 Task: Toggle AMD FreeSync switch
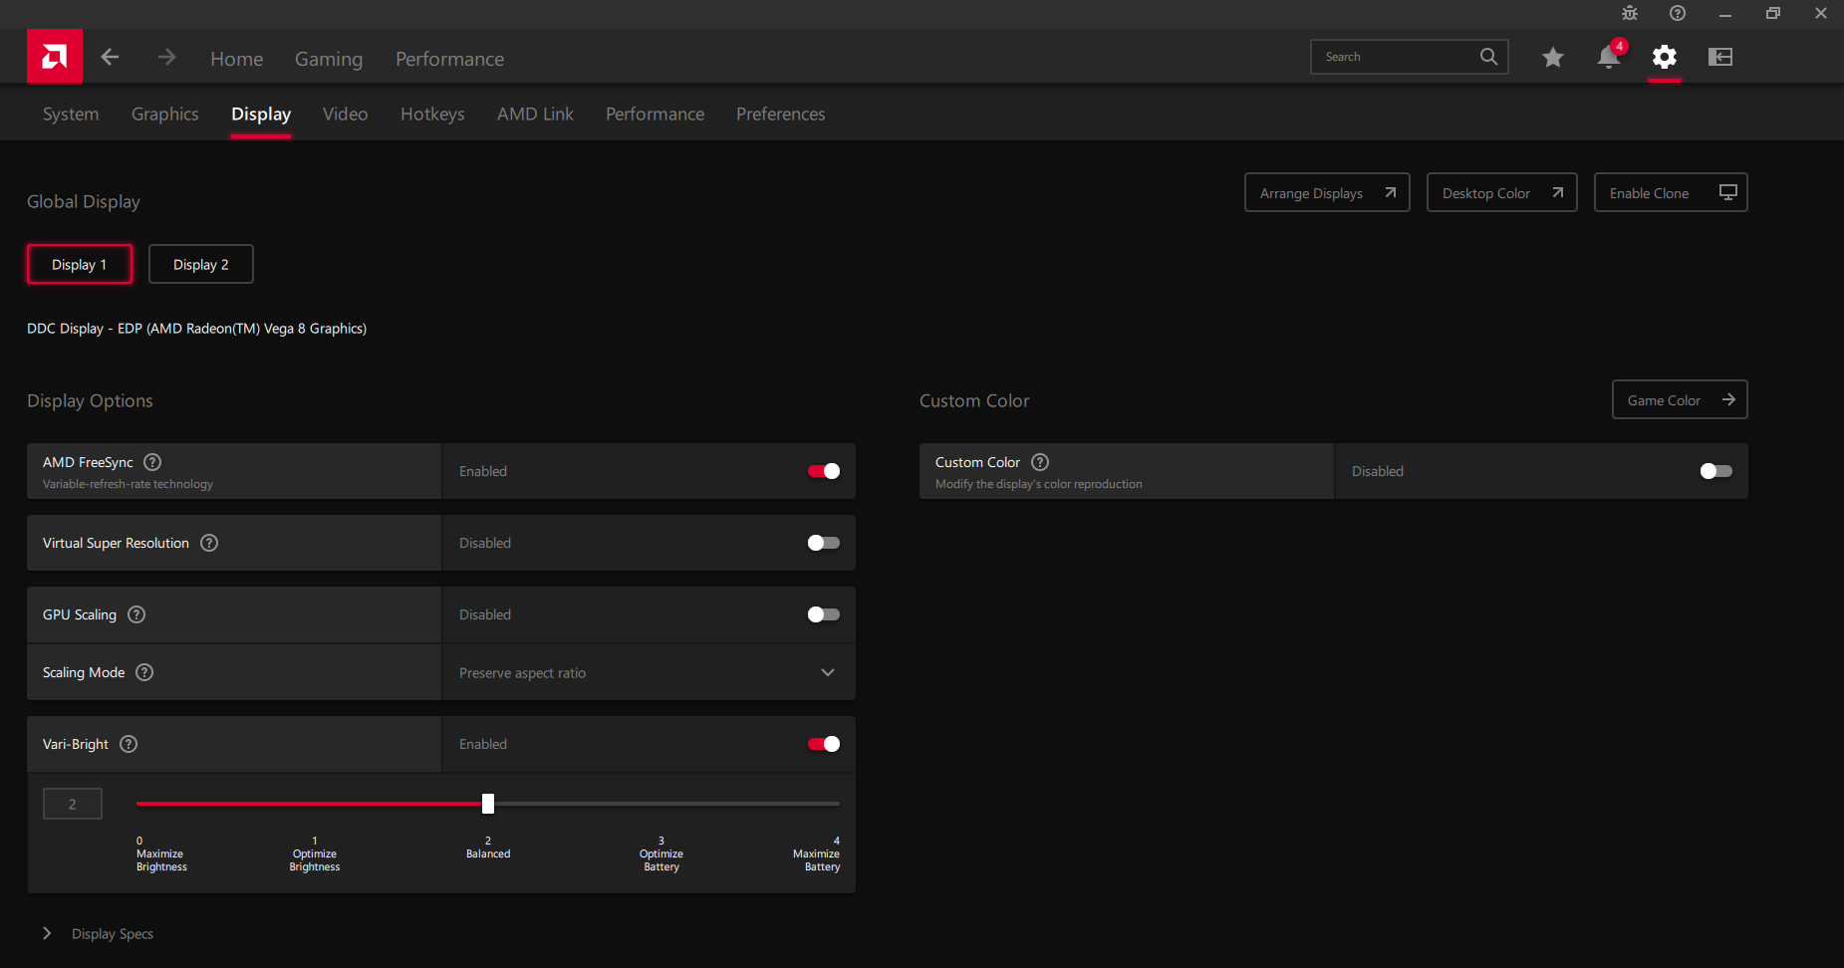point(824,471)
